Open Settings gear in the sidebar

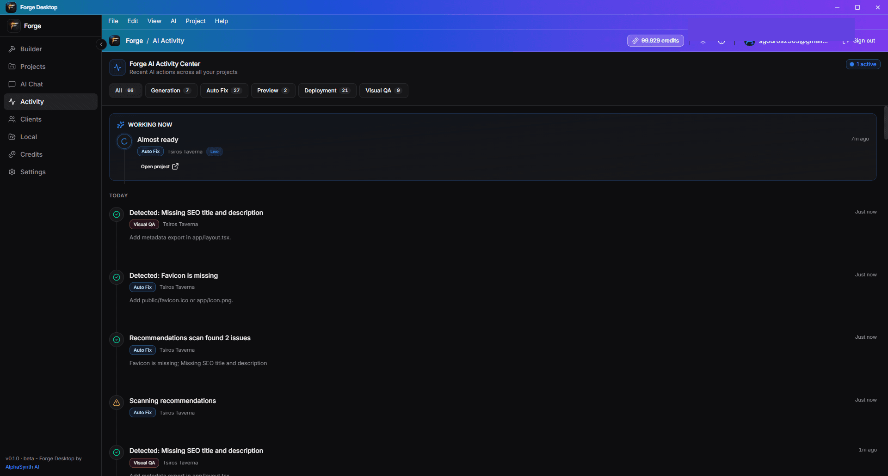pos(50,172)
